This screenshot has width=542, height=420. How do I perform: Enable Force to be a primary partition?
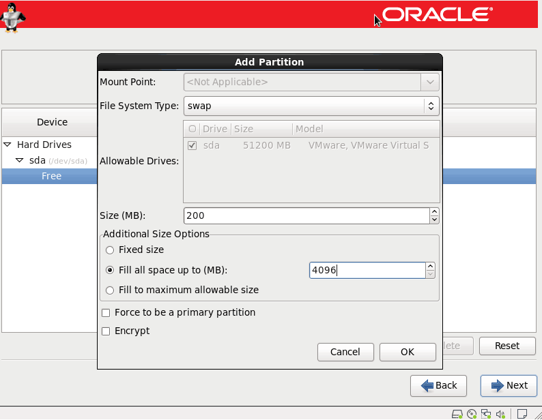click(106, 313)
